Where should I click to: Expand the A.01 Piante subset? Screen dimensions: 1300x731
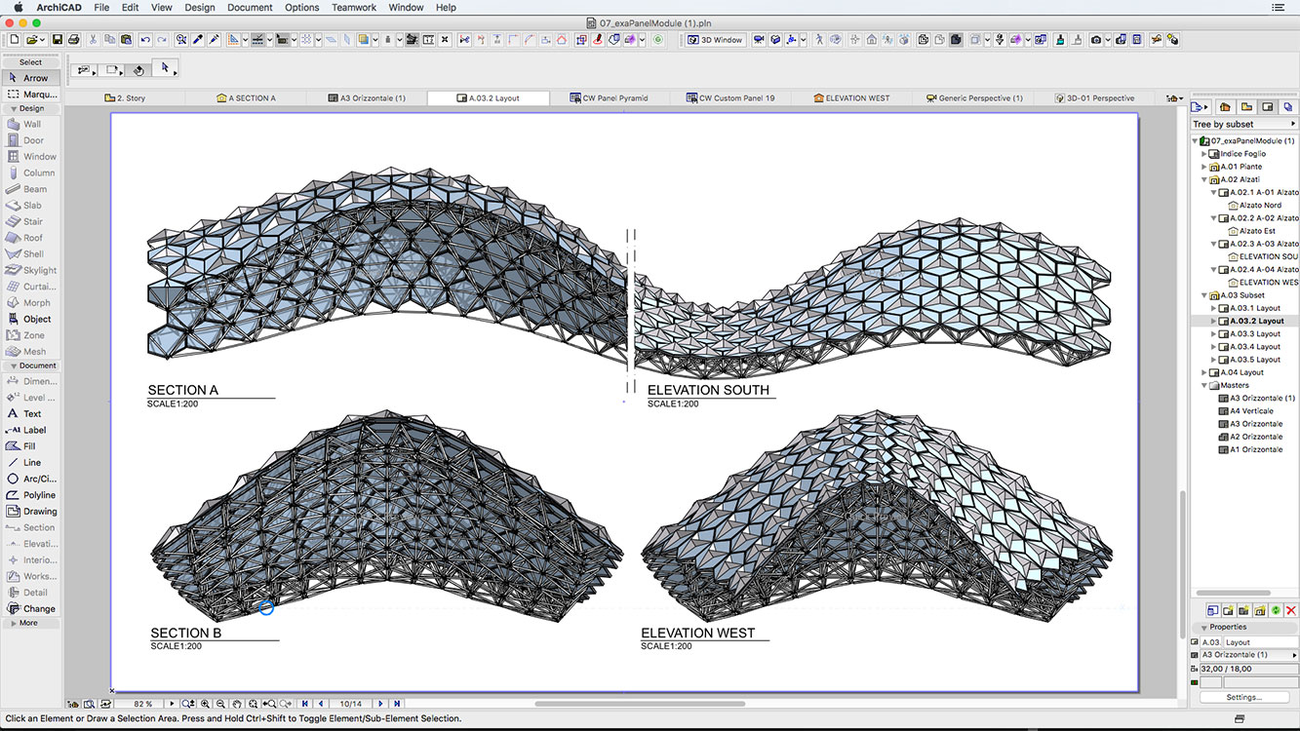(1204, 167)
